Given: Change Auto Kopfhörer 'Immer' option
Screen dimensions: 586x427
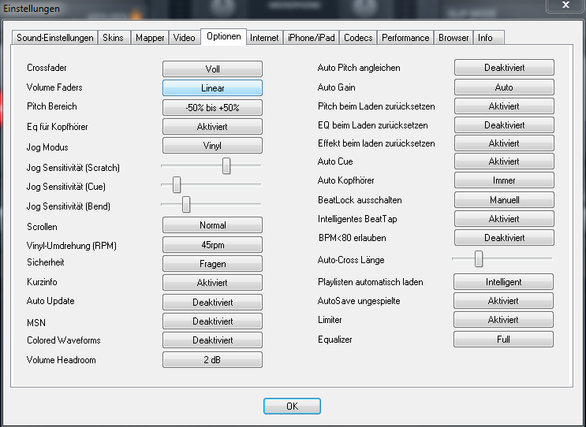Looking at the screenshot, I should (503, 180).
